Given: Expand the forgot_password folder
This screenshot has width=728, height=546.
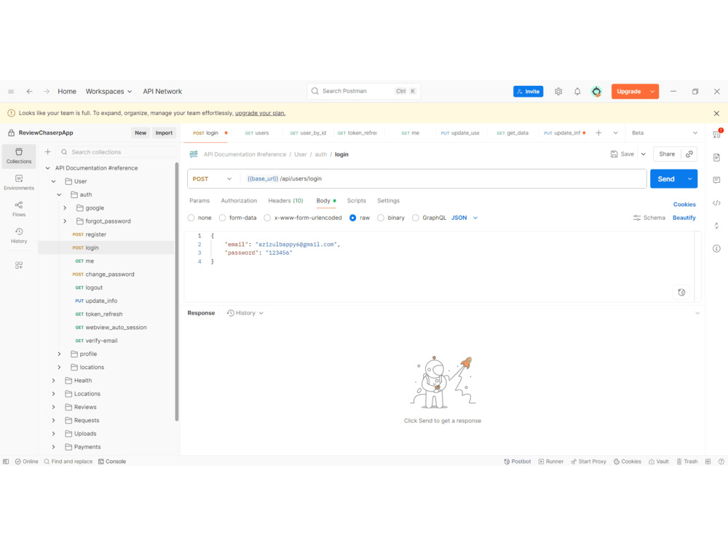Looking at the screenshot, I should [x=65, y=221].
